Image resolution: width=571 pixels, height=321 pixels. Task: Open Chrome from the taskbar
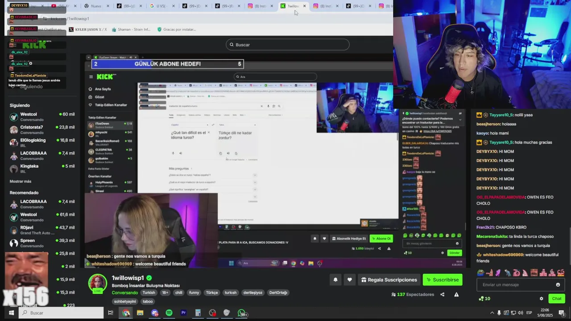[x=126, y=313]
